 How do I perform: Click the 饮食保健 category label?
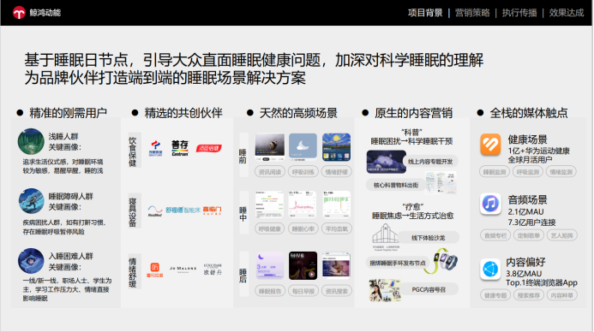pyautogui.click(x=133, y=151)
